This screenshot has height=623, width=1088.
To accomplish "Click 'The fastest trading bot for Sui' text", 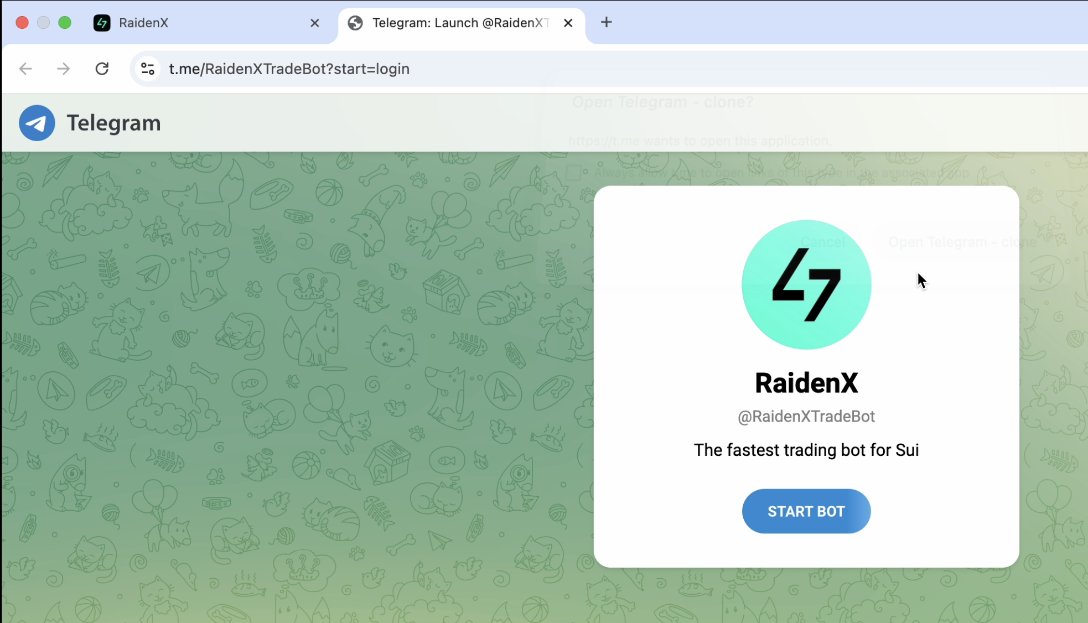I will (806, 450).
